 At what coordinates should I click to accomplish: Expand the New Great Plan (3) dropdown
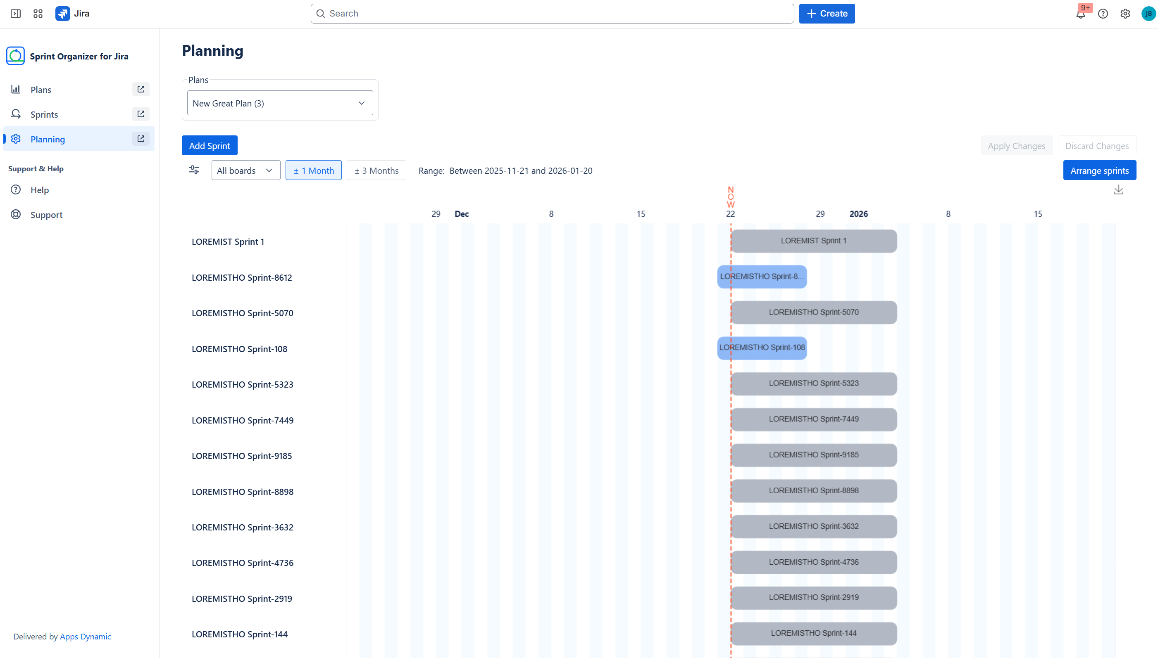[280, 103]
